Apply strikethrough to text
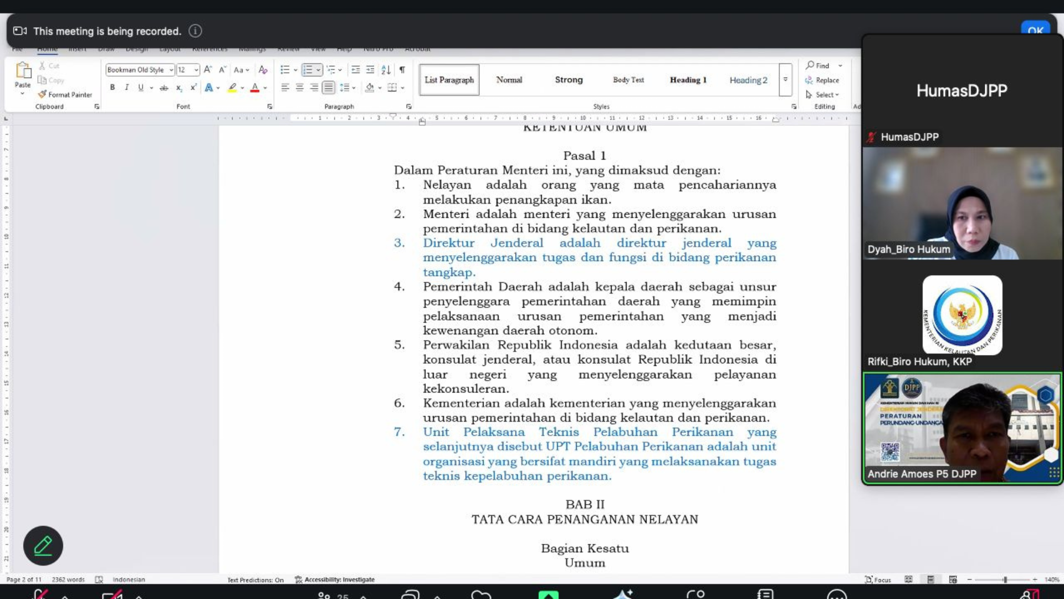 (164, 88)
